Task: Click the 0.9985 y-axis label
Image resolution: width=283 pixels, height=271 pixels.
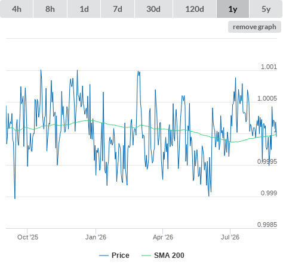Action: [x=267, y=225]
